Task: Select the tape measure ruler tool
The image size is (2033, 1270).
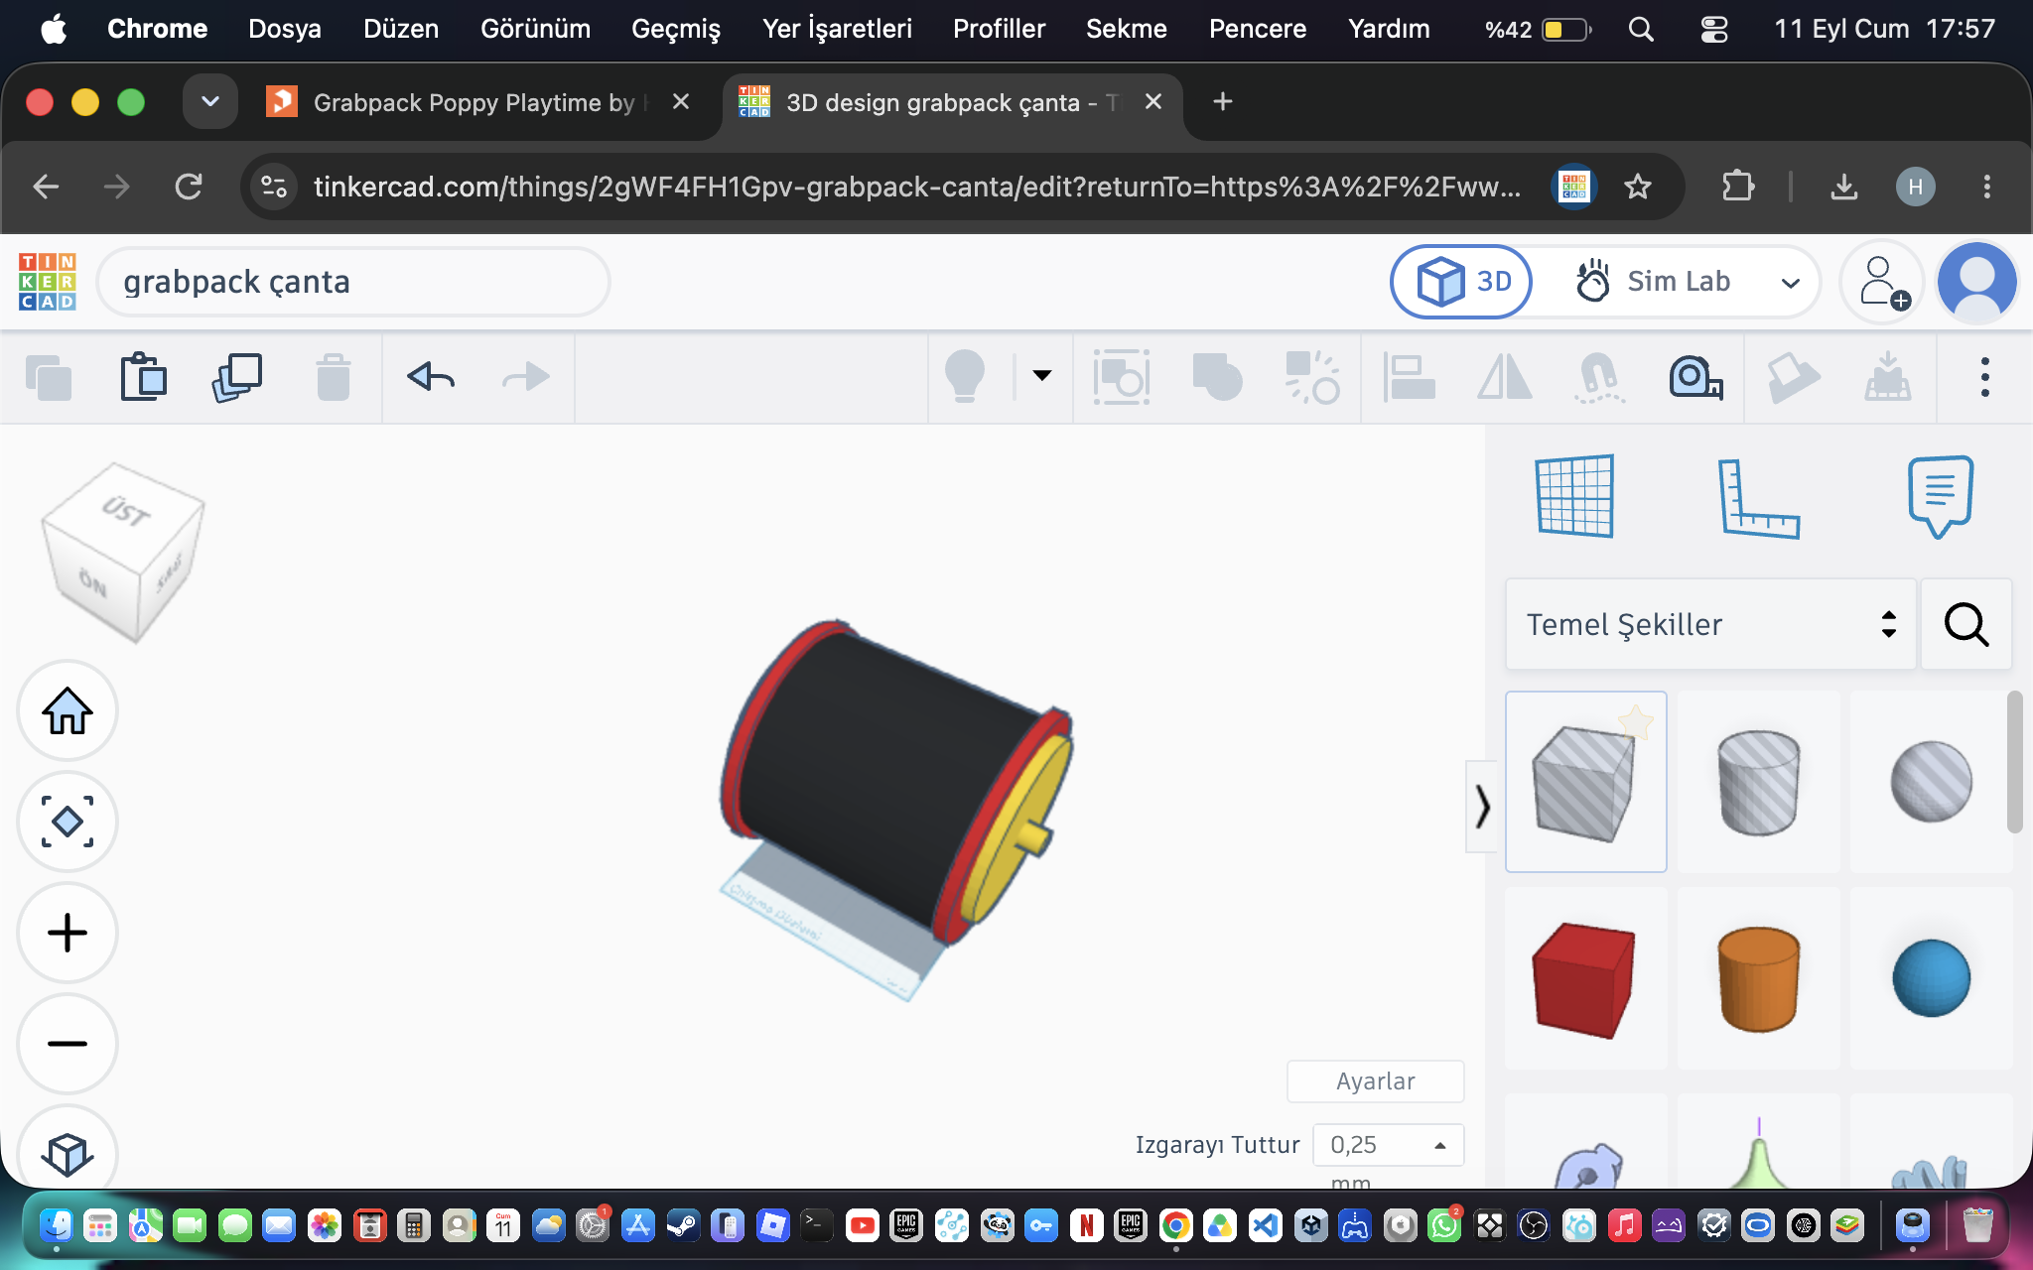Action: 1695,377
